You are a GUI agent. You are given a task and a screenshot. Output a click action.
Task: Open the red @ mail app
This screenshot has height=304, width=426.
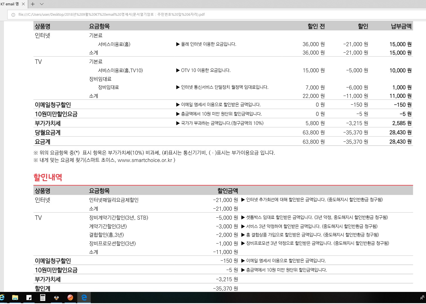[70, 298]
